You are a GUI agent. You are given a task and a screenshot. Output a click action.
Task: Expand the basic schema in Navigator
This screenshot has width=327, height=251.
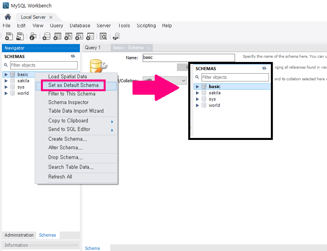[x=6, y=74]
